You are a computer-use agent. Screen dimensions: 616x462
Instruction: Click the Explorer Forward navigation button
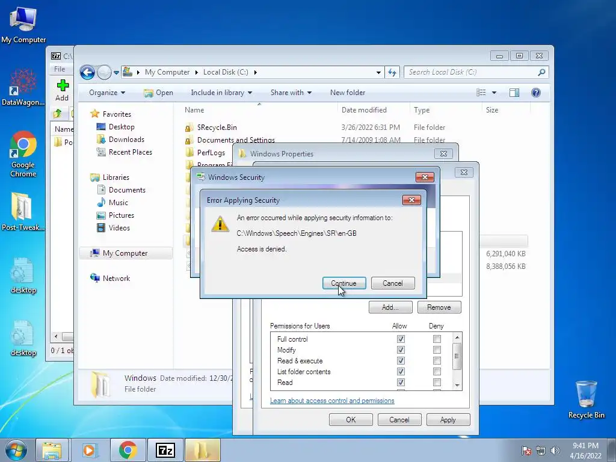click(x=104, y=72)
